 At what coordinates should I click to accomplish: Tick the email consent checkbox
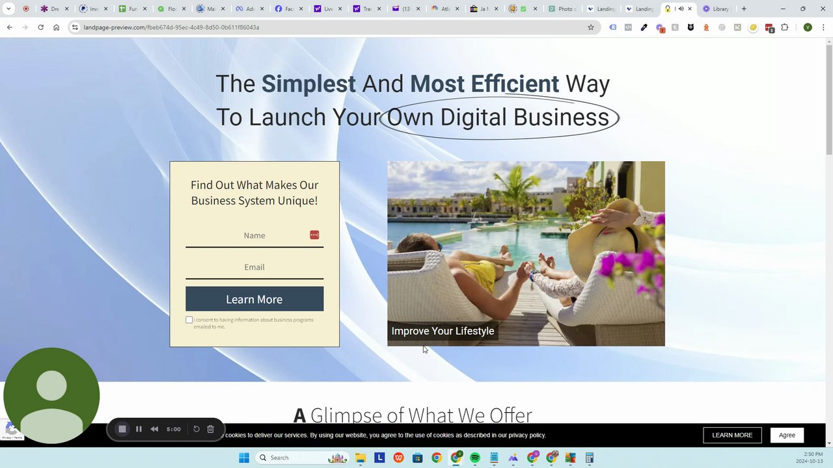pyautogui.click(x=189, y=320)
